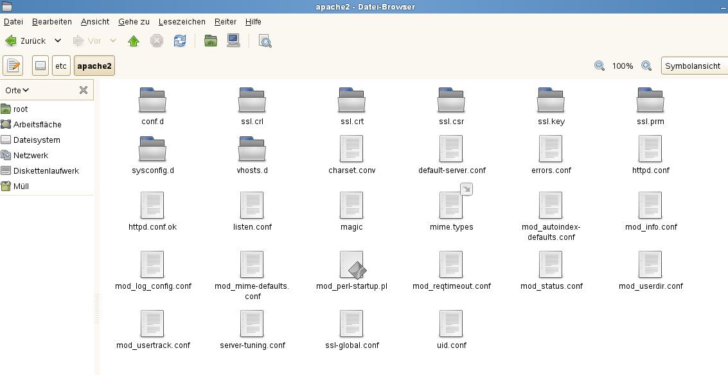The height and width of the screenshot is (375, 728).
Task: Open the Hilfe menu
Action: (253, 22)
